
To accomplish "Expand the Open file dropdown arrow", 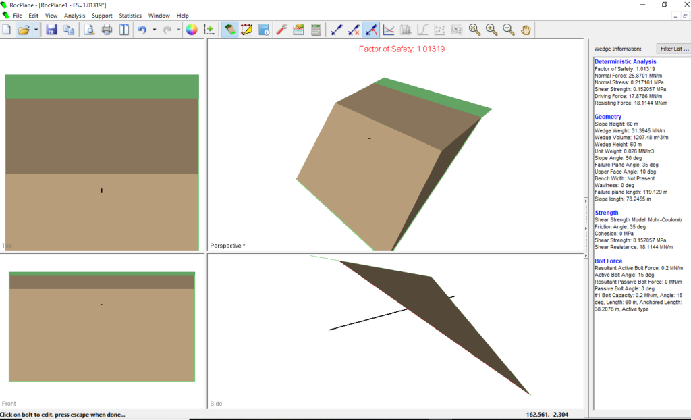I will (36, 30).
